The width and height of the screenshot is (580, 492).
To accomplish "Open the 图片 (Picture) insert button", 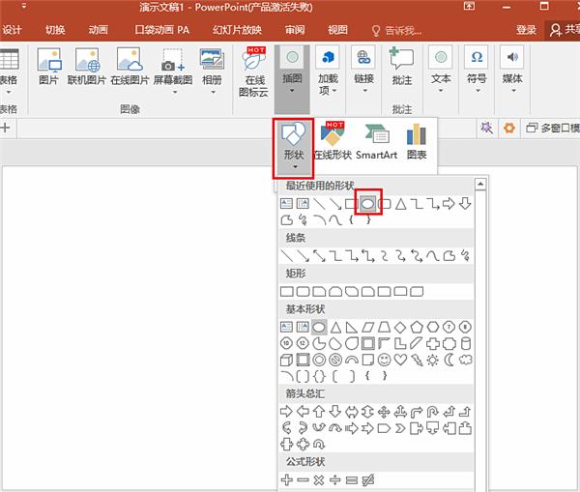I will pos(49,67).
